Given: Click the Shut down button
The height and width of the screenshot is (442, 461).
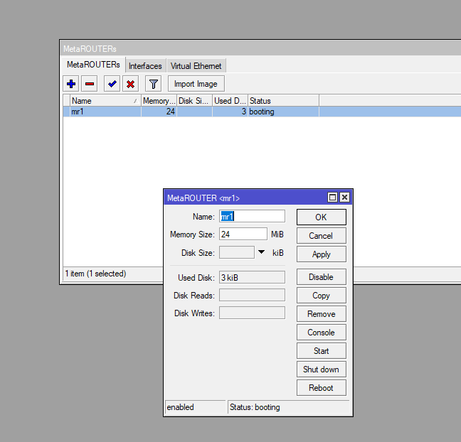Looking at the screenshot, I should point(321,370).
